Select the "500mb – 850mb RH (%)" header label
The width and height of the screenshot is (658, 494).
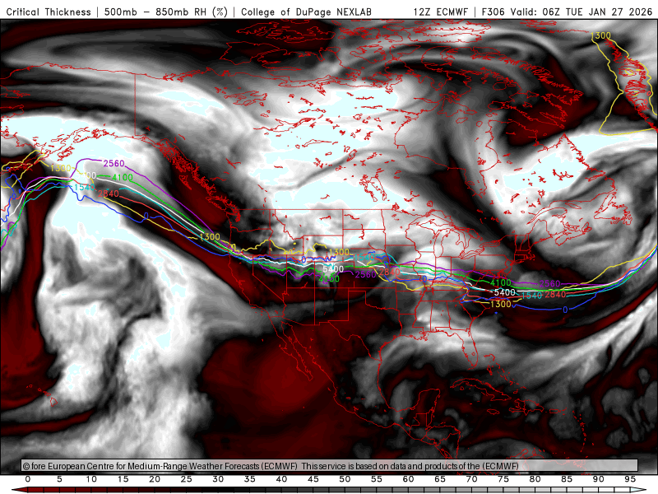tap(166, 12)
